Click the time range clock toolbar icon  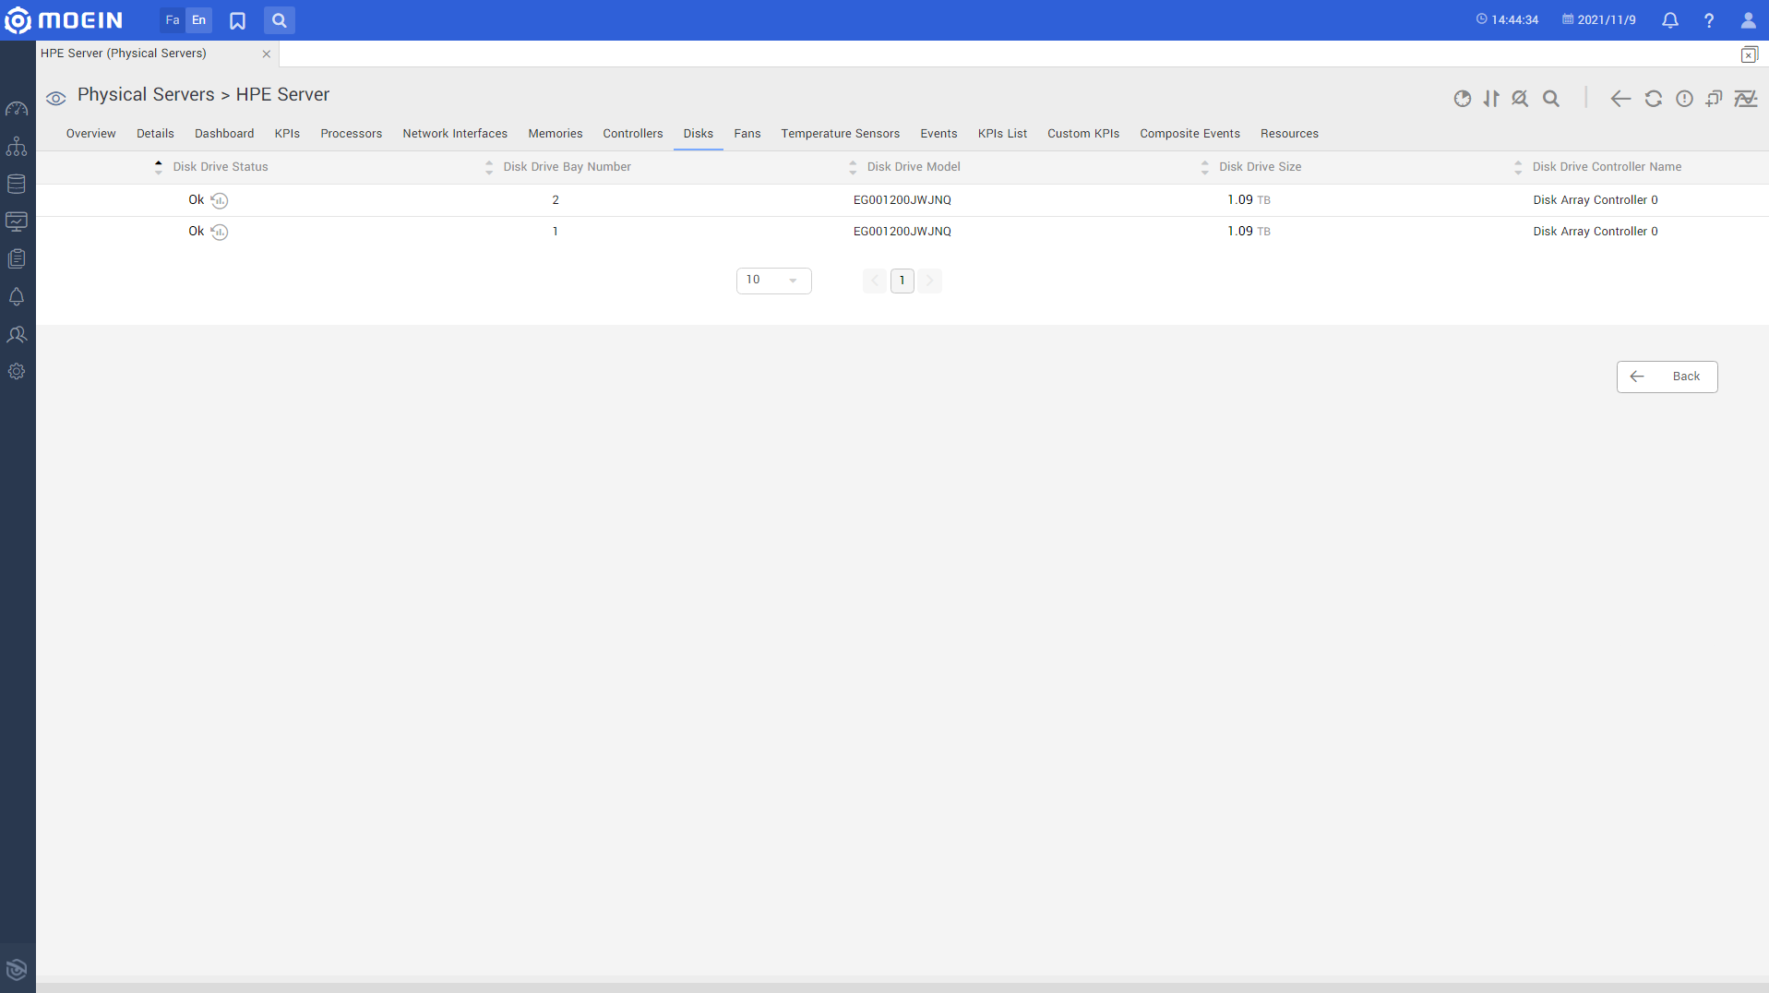[x=1462, y=99]
